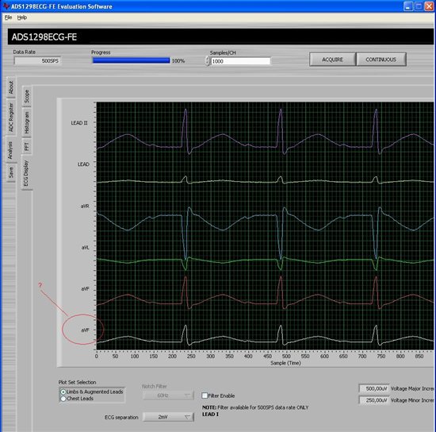Click the LEAD II trace label

[79, 123]
